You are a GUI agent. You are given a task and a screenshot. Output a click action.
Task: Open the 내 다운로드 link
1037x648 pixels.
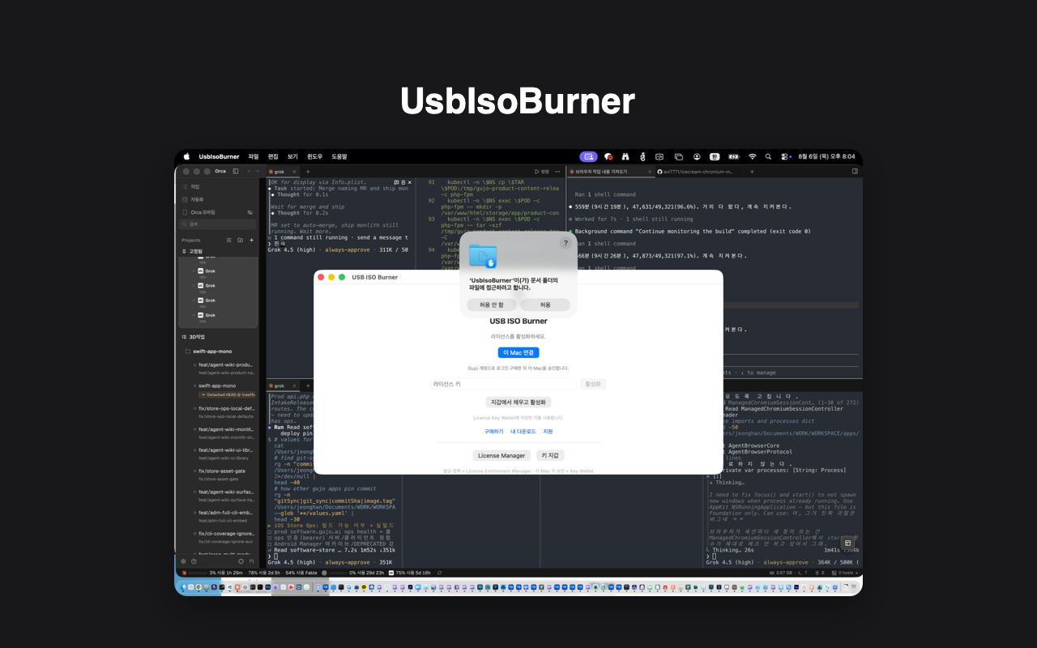pos(523,432)
